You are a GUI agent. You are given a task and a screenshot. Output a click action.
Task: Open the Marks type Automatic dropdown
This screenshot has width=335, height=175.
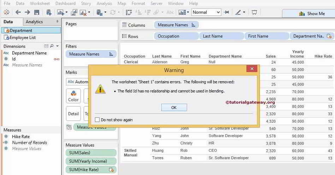pyautogui.click(x=77, y=82)
